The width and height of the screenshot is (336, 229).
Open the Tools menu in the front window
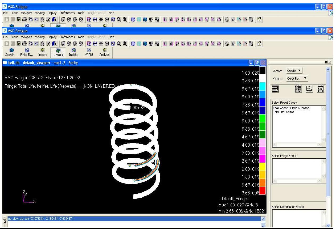pyautogui.click(x=81, y=37)
